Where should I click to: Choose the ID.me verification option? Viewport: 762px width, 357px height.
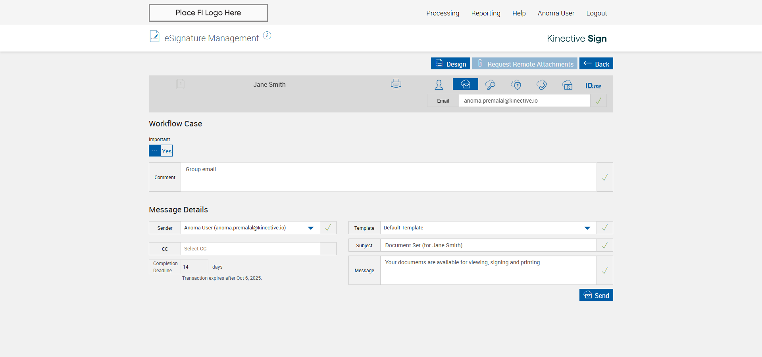(x=593, y=86)
